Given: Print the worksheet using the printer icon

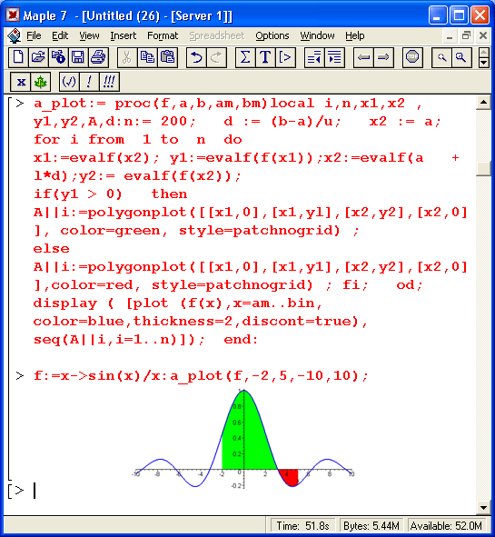Looking at the screenshot, I should [x=98, y=57].
